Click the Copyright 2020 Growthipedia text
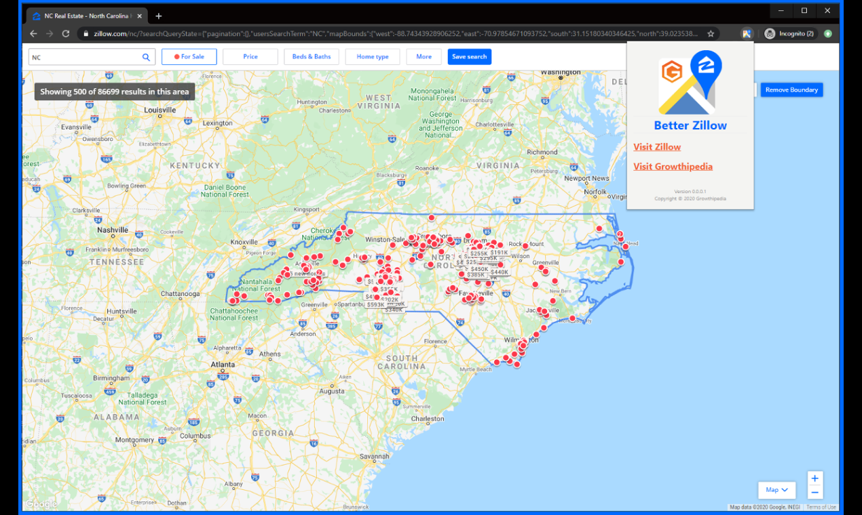 690,199
